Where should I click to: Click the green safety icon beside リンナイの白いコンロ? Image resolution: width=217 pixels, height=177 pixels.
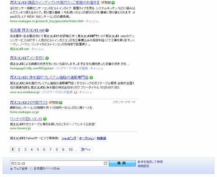pos(45,119)
